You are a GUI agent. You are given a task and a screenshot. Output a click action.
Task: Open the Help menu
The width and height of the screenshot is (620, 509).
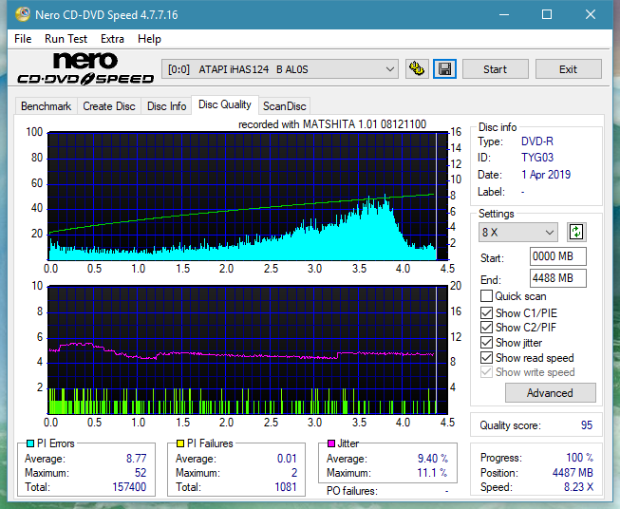[x=149, y=39]
